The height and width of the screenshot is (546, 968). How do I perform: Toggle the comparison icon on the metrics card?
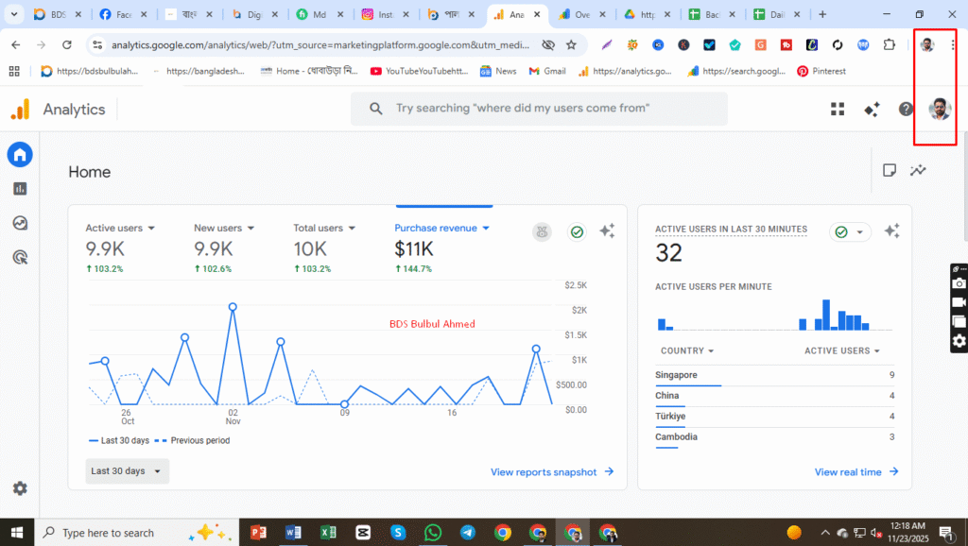[x=541, y=231]
